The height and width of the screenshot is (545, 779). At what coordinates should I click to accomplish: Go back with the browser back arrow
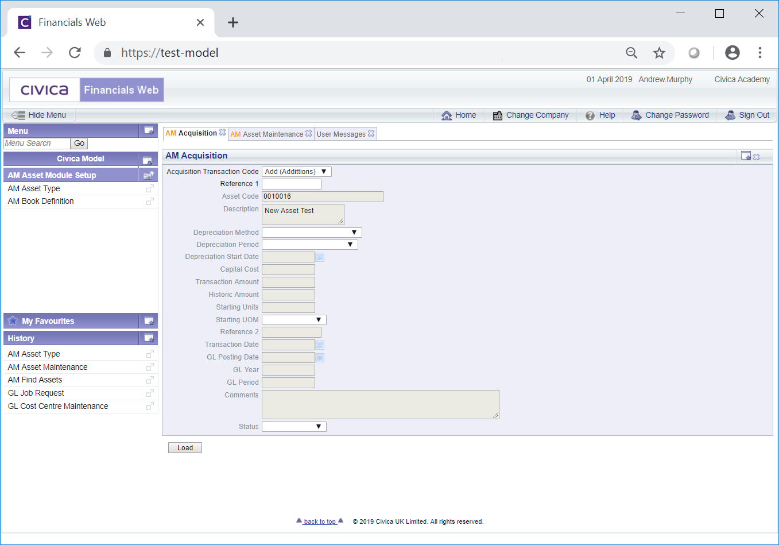pos(20,53)
